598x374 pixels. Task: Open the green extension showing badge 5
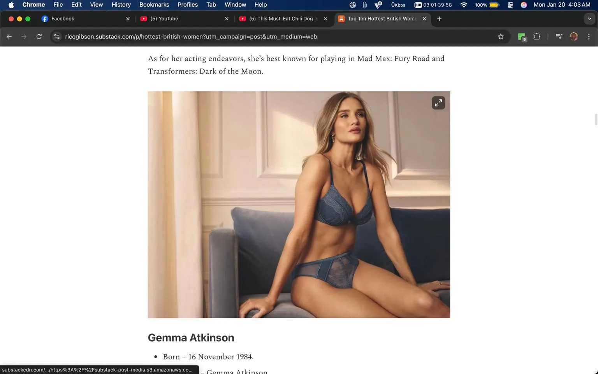click(521, 36)
